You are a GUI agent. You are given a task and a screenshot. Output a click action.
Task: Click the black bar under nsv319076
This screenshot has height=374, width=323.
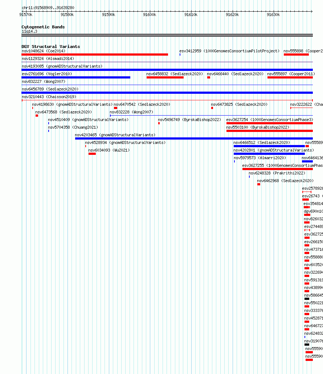[x=307, y=345]
